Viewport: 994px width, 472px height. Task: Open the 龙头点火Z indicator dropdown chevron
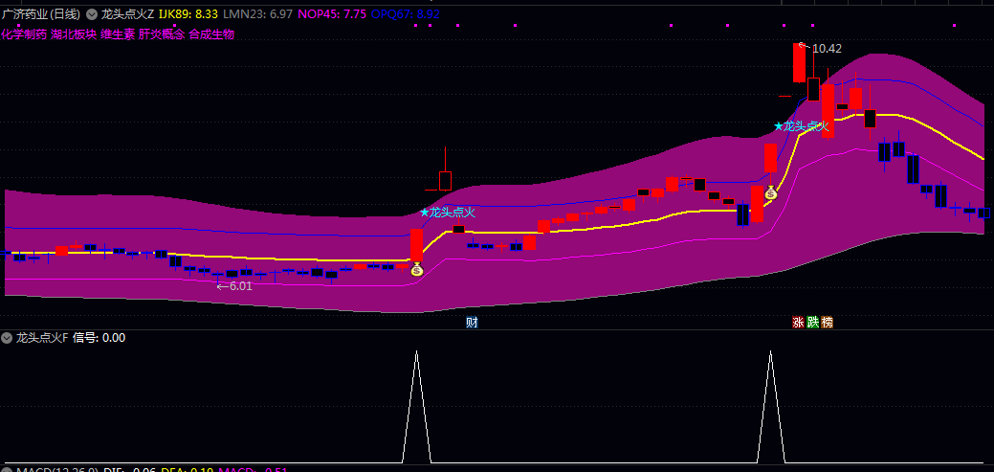(x=92, y=14)
